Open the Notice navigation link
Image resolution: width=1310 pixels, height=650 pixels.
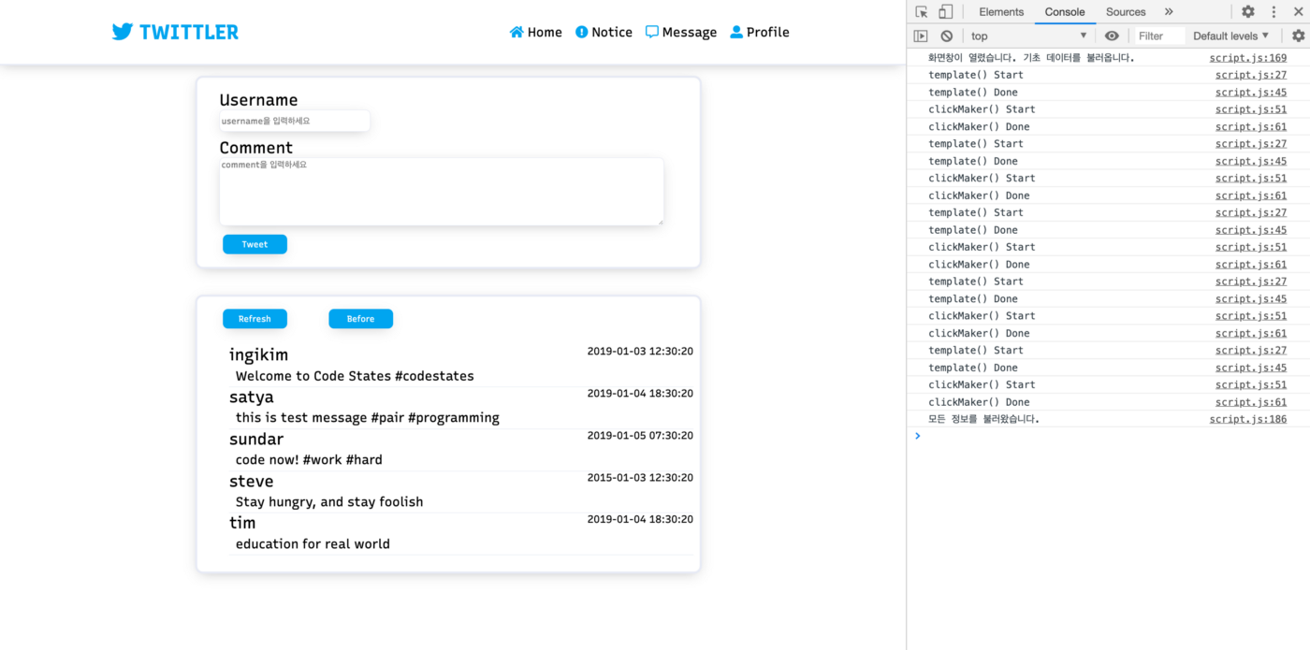pos(604,32)
